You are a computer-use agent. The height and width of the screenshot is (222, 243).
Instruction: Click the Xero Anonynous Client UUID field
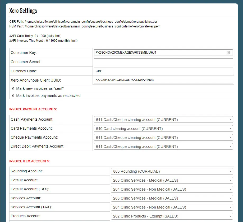[x=163, y=80]
